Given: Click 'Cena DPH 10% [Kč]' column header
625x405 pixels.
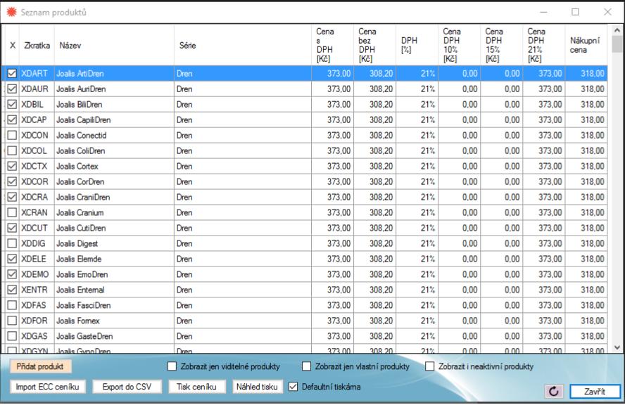Looking at the screenshot, I should 459,46.
